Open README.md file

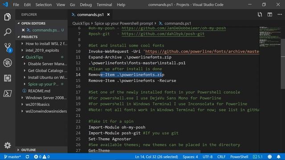[x=41, y=91]
